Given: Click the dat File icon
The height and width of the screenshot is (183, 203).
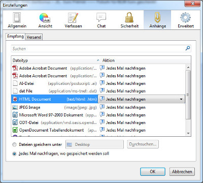Looking at the screenshot, I should (15, 91).
